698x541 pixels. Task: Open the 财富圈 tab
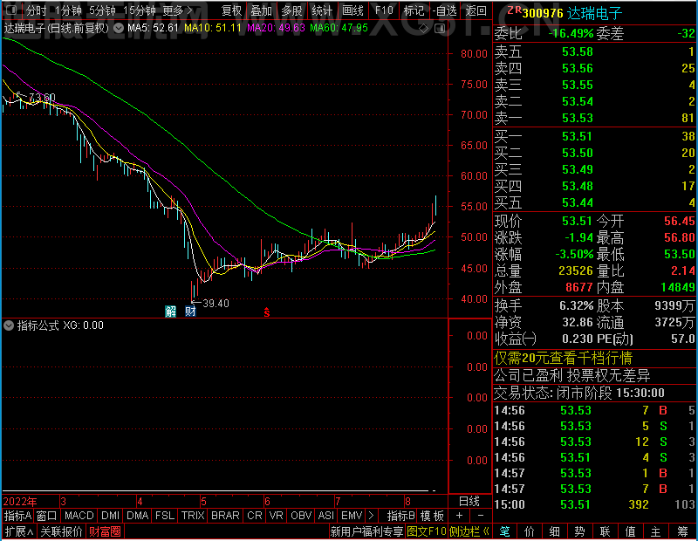click(x=105, y=531)
